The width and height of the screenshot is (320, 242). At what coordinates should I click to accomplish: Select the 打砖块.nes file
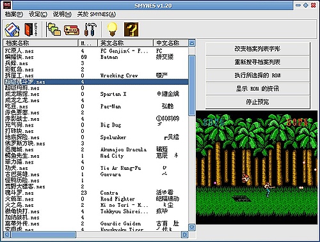19,131
